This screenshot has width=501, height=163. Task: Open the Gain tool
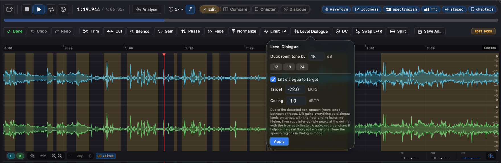click(x=165, y=31)
